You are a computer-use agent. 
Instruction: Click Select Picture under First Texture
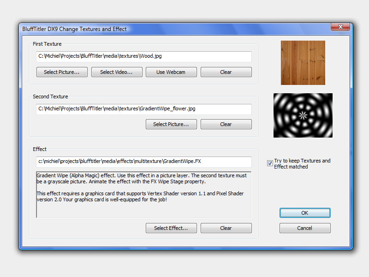point(62,72)
